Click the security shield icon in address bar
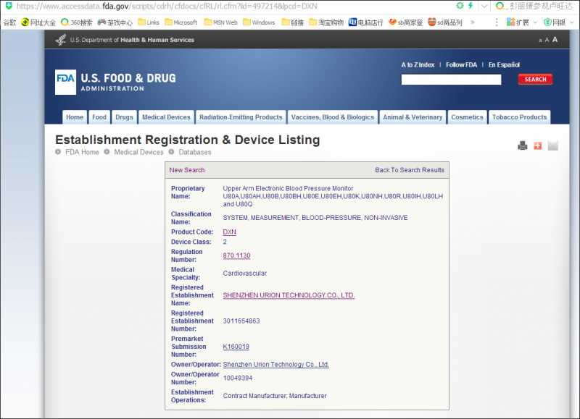Viewport: 580px width, 419px height. (9, 6)
